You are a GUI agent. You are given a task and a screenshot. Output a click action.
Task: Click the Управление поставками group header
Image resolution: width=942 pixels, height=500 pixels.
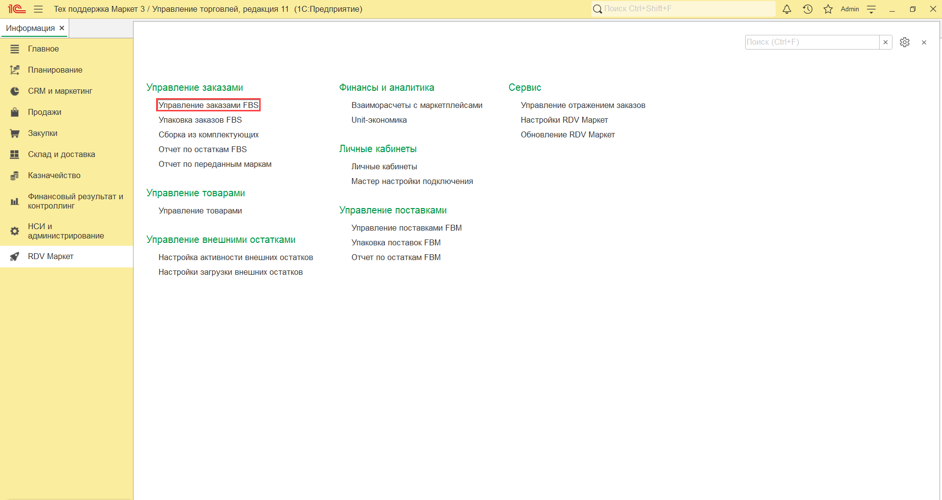pyautogui.click(x=393, y=210)
